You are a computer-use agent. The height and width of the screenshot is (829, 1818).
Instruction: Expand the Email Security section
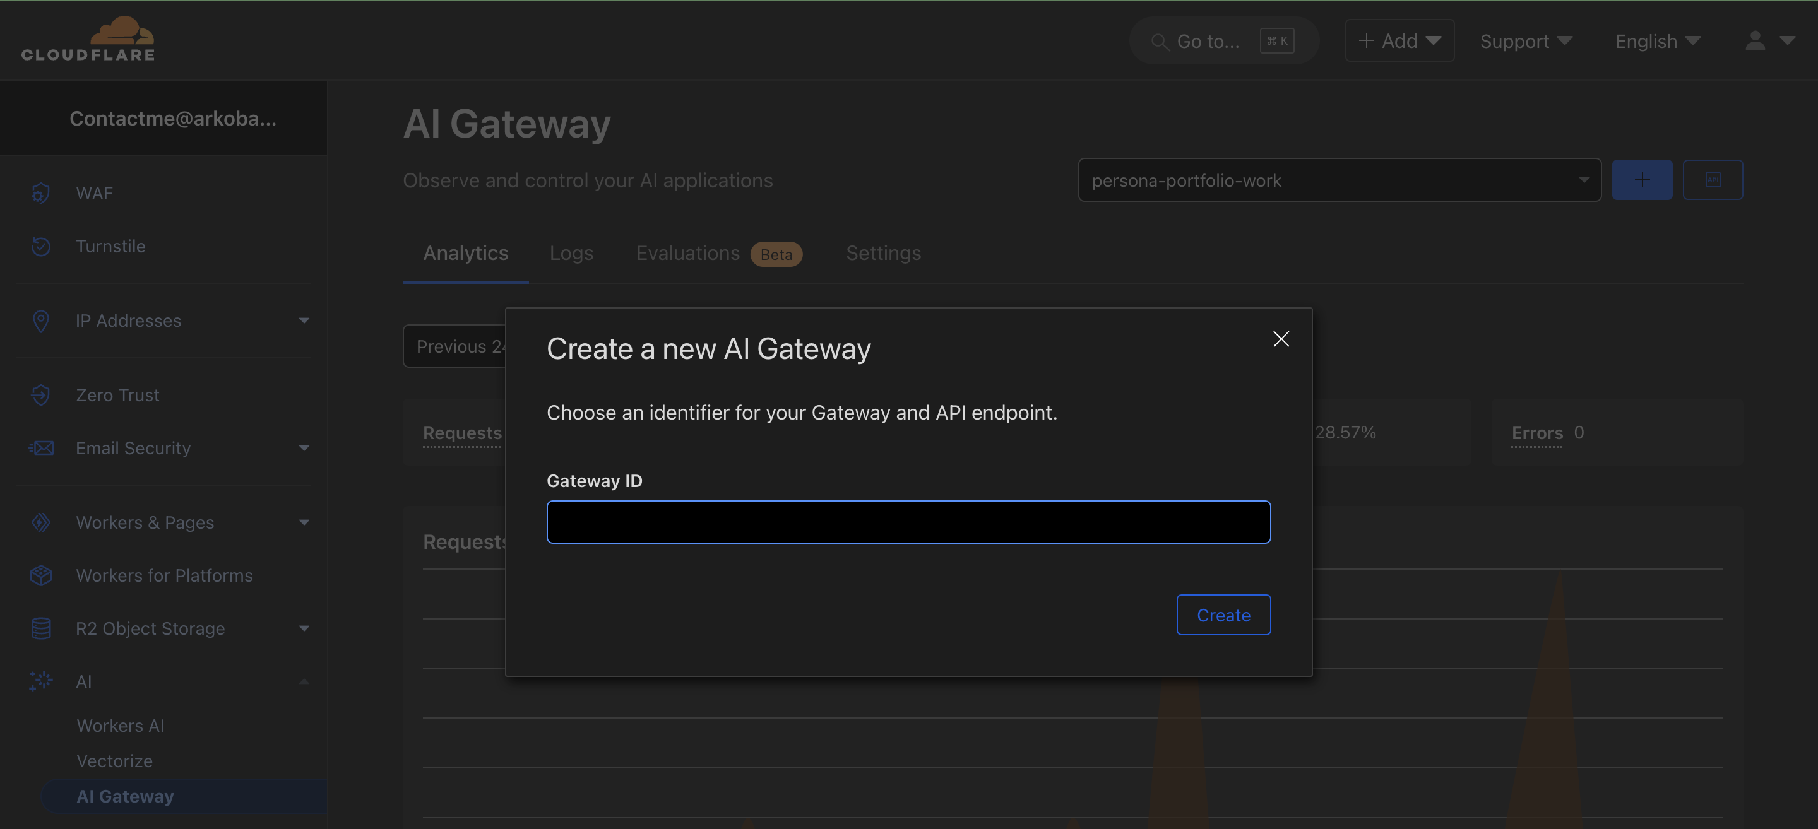tap(304, 448)
